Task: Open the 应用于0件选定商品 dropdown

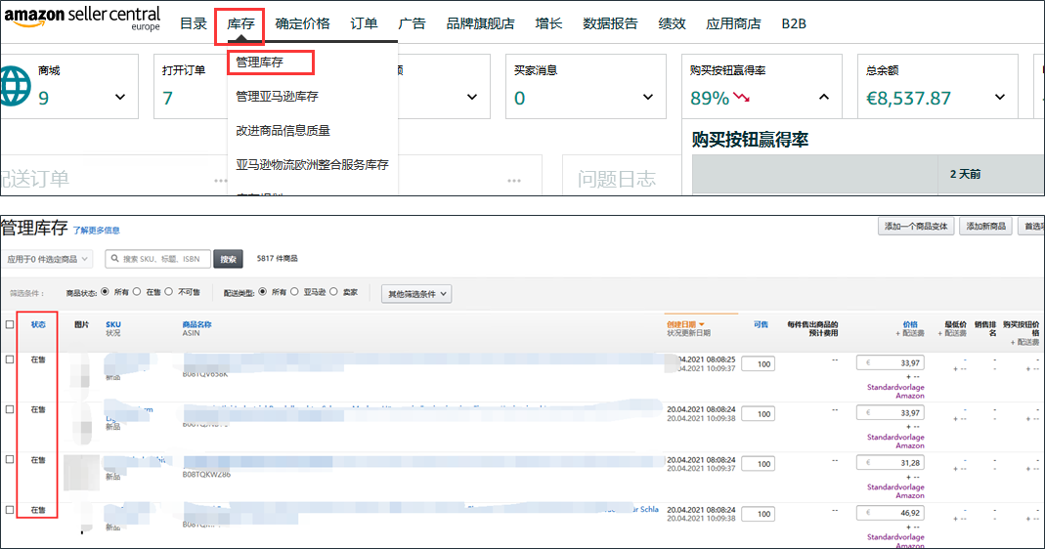Action: coord(48,259)
